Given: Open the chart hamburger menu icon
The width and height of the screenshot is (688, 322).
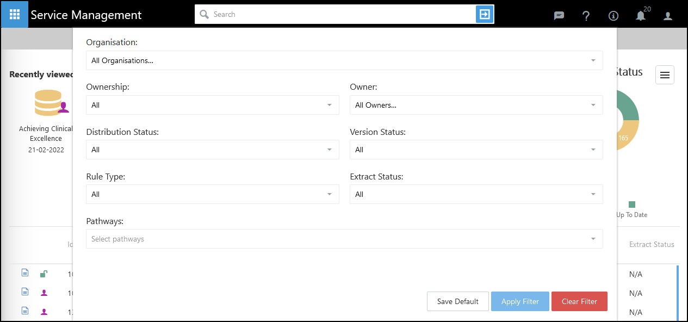Looking at the screenshot, I should coord(665,75).
